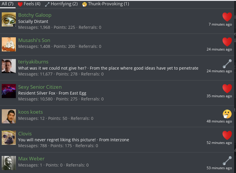The height and width of the screenshot is (173, 236).
Task: Open Botchy Galoop's profile link
Action: click(x=35, y=15)
